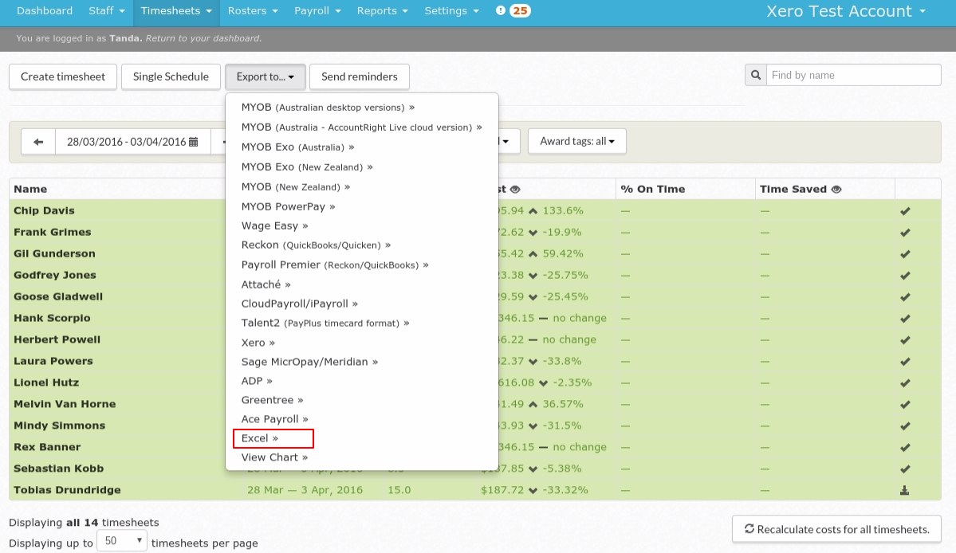Recalculate costs for all timesheets
The width and height of the screenshot is (956, 553).
pos(836,529)
